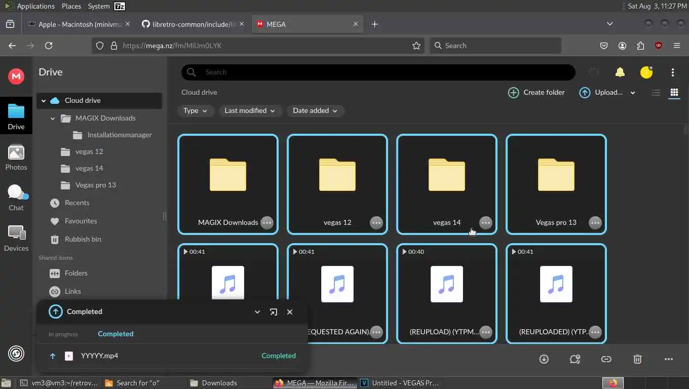Screen dimensions: 689x389
Task: Open a new browser tab
Action: click(375, 24)
